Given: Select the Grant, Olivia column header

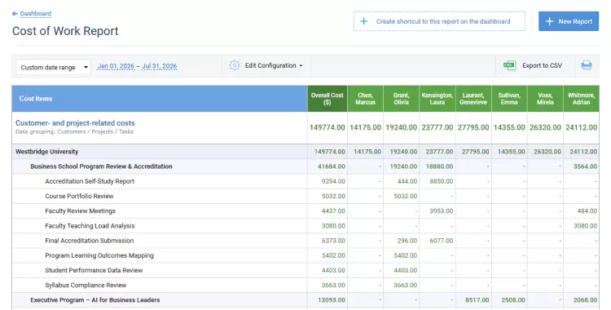Looking at the screenshot, I should point(401,99).
